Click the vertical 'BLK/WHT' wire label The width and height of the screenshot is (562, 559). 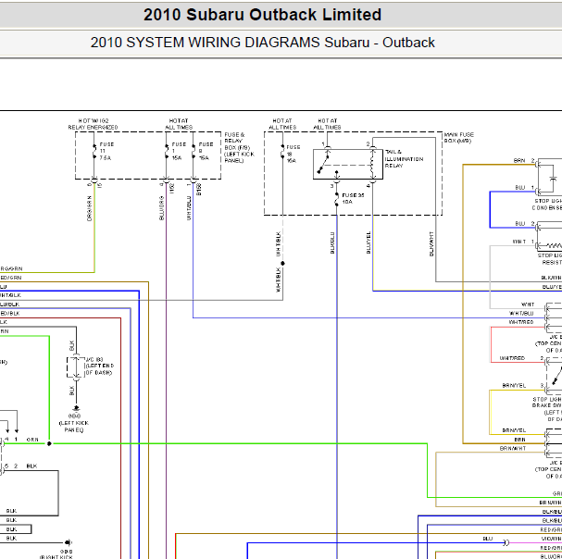point(431,243)
